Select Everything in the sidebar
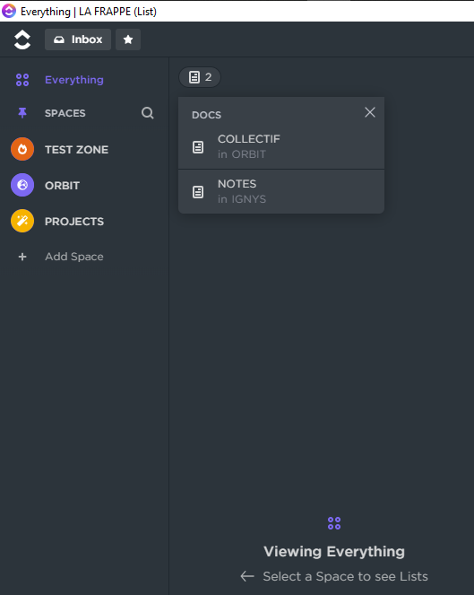This screenshot has height=595, width=474. point(73,80)
